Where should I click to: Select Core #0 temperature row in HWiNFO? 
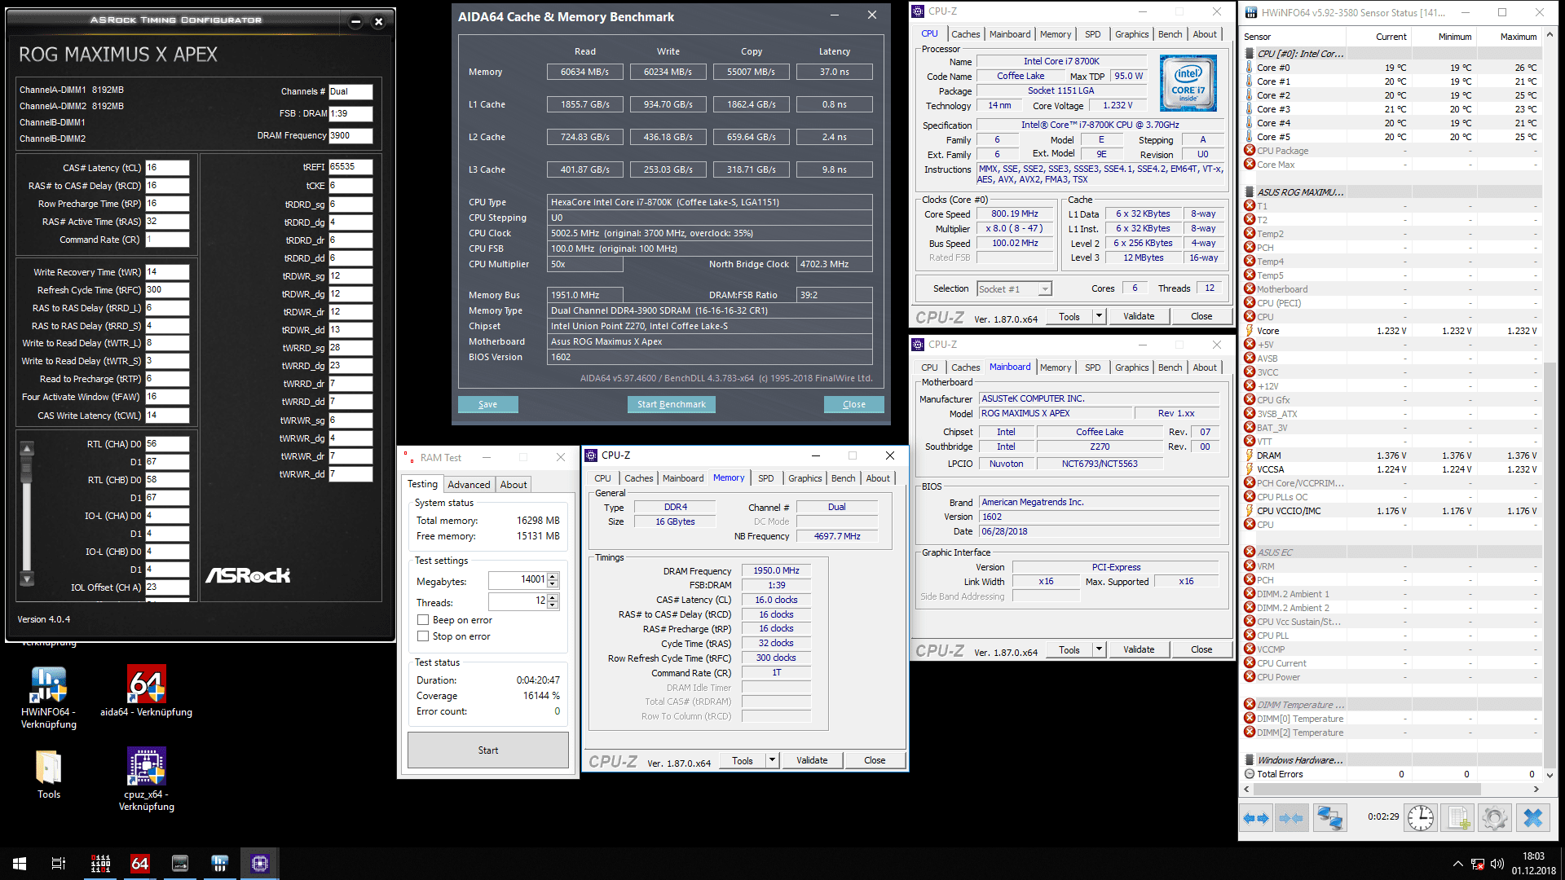point(1391,68)
